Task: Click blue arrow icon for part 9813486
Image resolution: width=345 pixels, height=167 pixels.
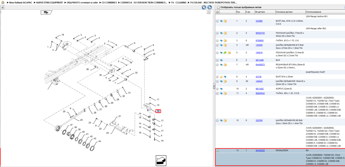Action: (x=221, y=60)
